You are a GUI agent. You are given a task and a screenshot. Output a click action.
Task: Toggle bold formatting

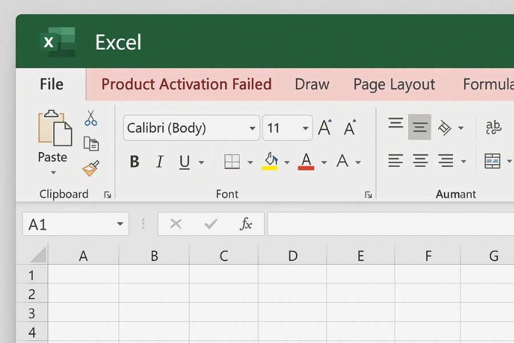click(134, 162)
